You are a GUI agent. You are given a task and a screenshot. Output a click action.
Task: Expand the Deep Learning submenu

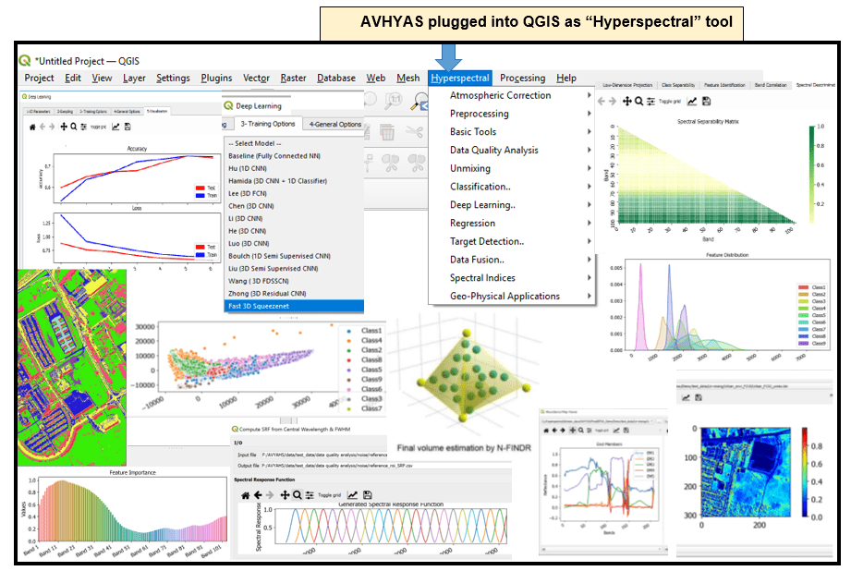(x=512, y=205)
